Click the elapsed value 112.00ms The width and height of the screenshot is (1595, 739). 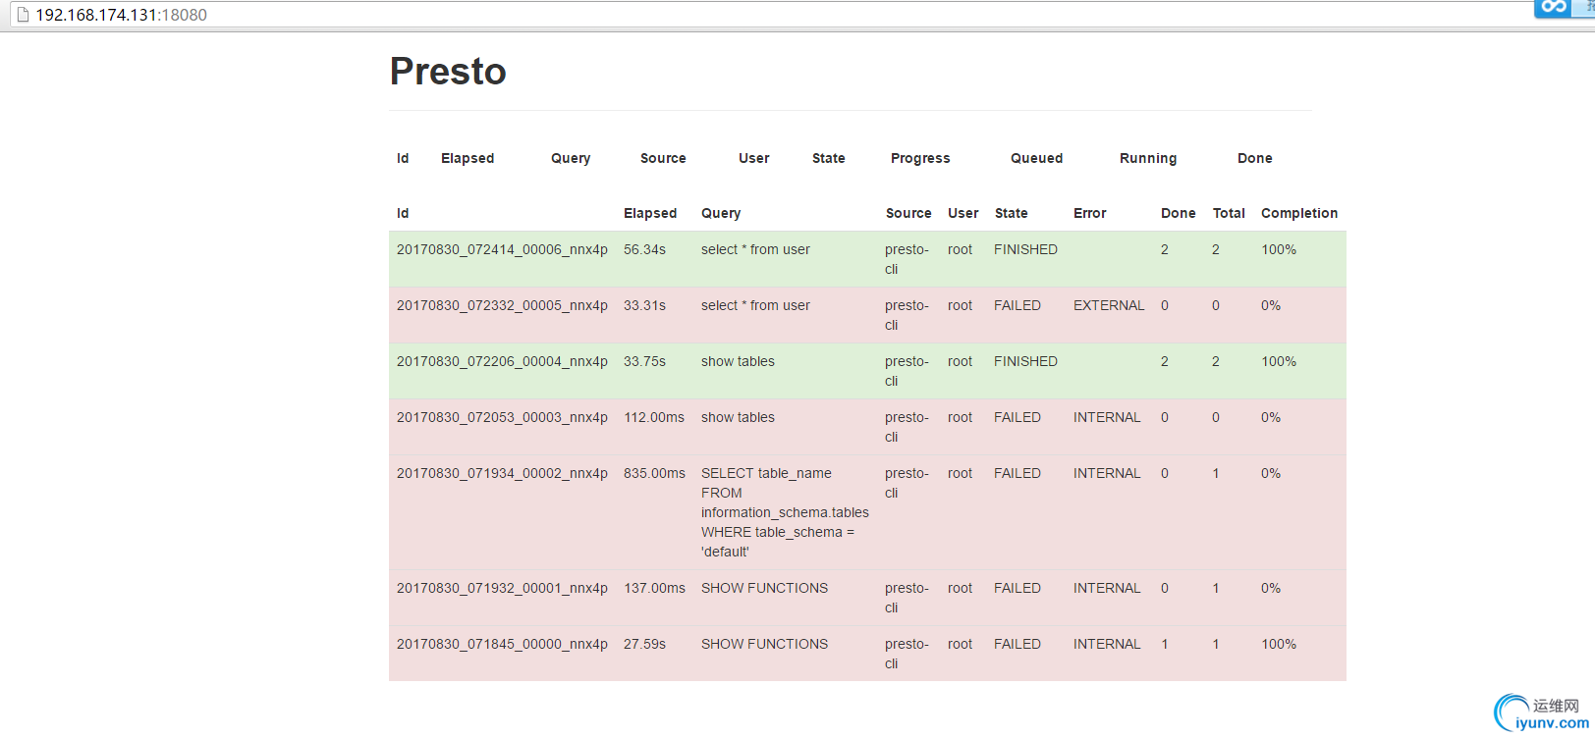point(654,417)
